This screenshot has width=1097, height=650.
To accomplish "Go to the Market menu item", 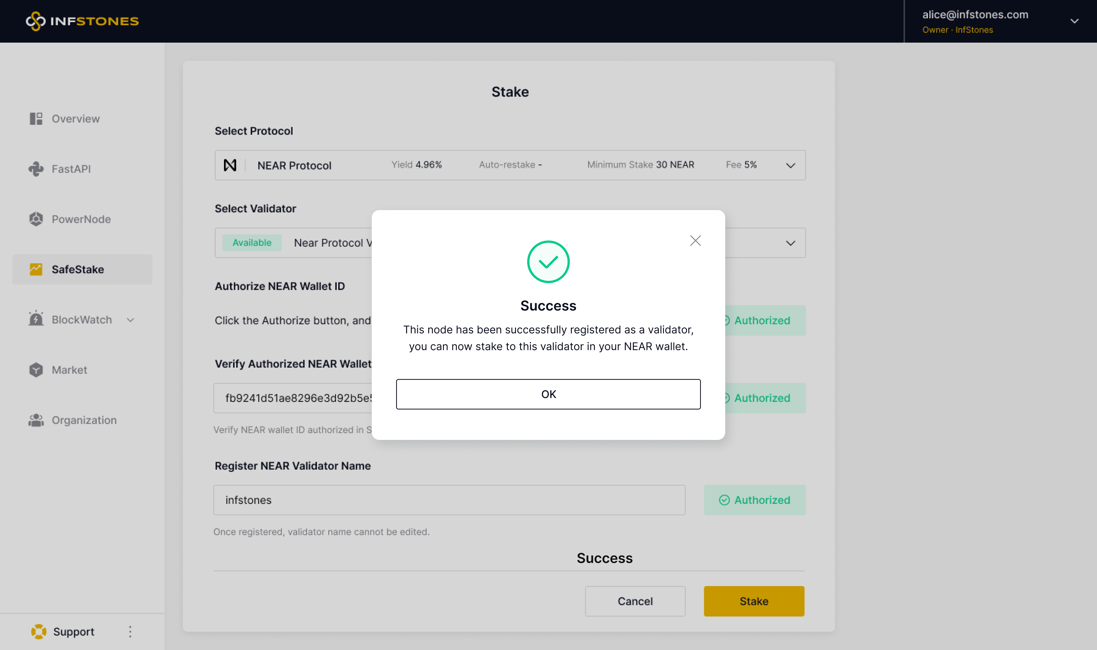I will [x=69, y=370].
